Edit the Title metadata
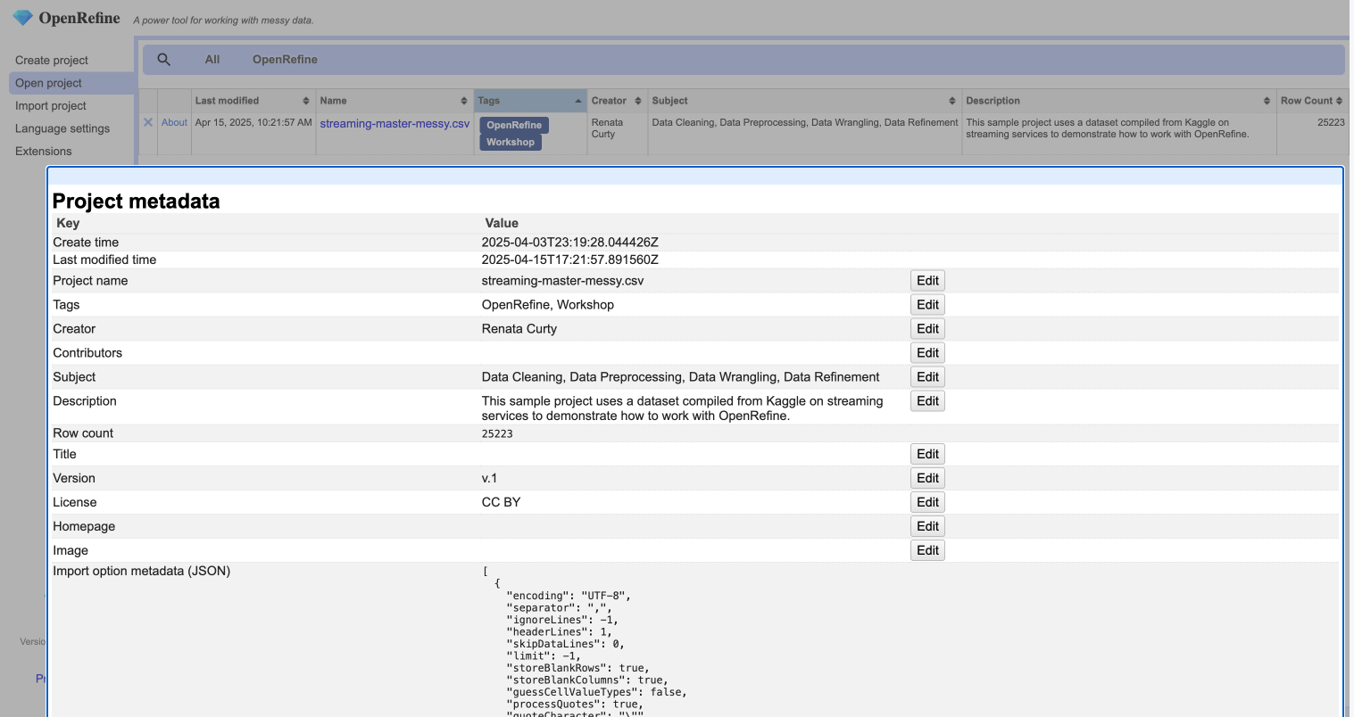Image resolution: width=1354 pixels, height=717 pixels. (927, 454)
